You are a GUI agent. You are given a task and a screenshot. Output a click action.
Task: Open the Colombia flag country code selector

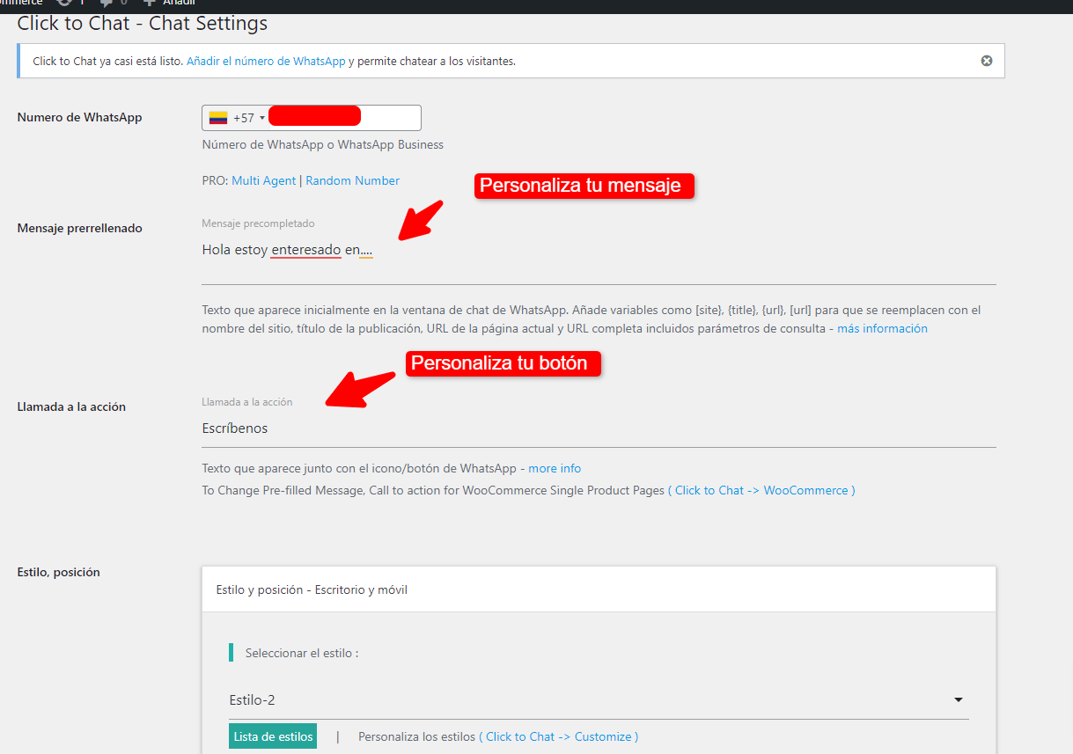[x=237, y=118]
